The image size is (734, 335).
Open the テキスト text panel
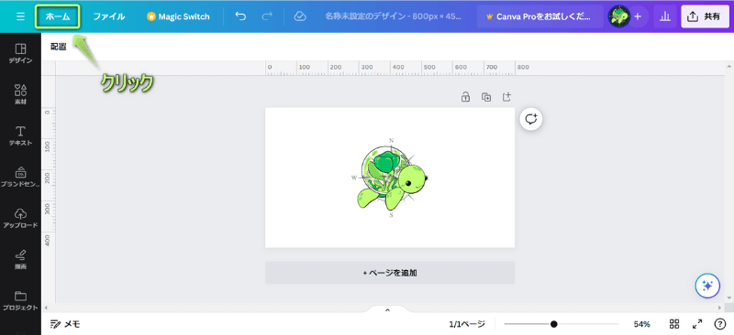tap(20, 135)
